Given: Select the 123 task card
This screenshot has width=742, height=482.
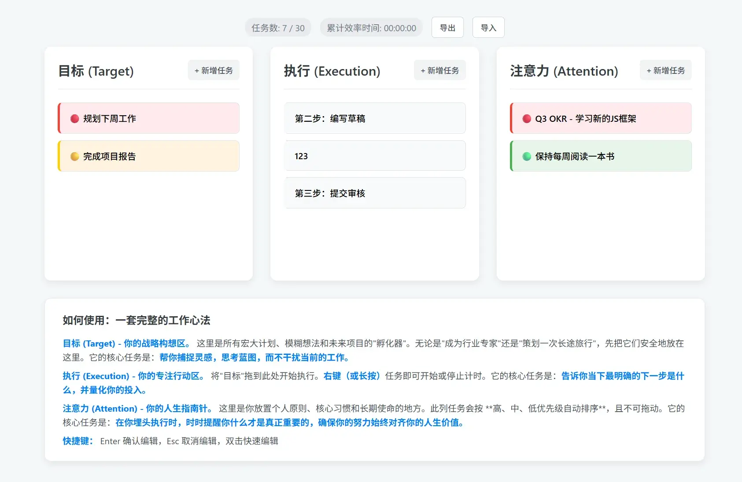Looking at the screenshot, I should point(375,156).
